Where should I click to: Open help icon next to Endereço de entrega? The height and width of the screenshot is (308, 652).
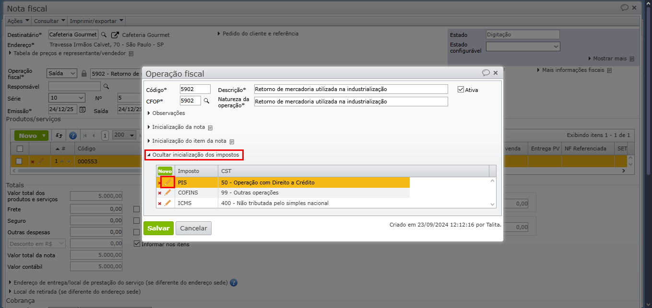[x=234, y=283]
